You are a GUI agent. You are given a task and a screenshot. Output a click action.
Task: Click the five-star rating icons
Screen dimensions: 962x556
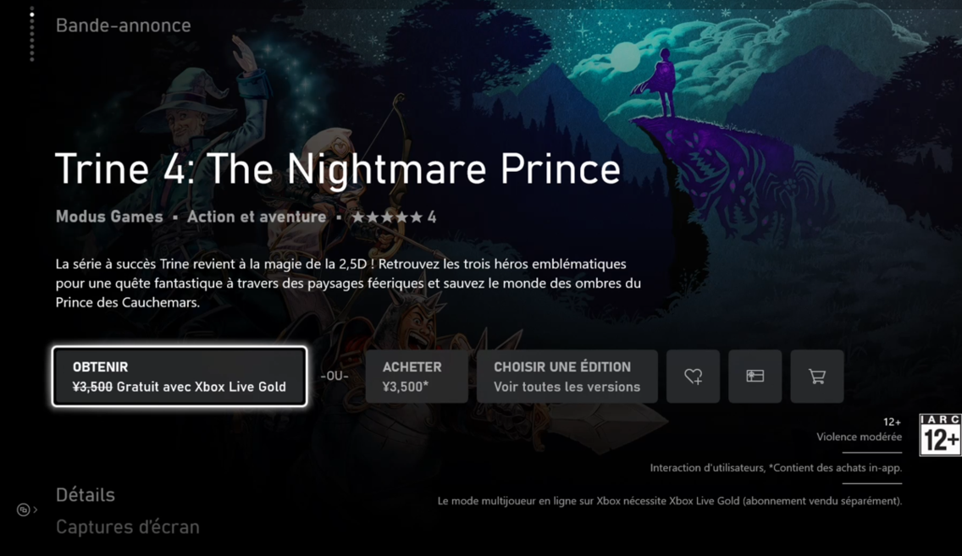click(x=386, y=217)
